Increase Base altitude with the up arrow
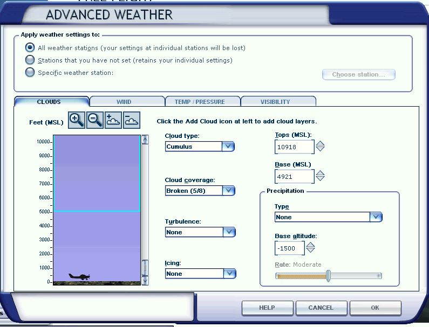The height and width of the screenshot is (327, 429). click(x=310, y=245)
